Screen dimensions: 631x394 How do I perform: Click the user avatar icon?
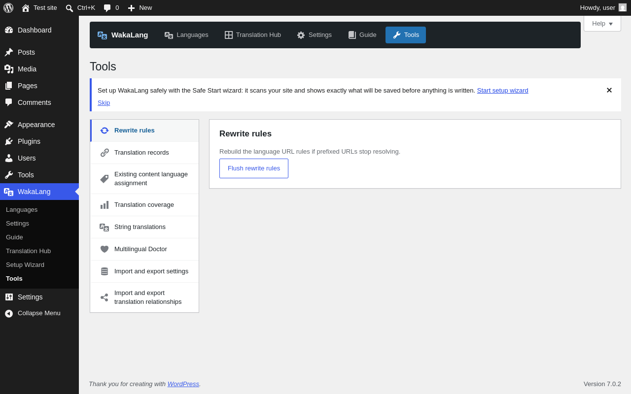(x=623, y=7)
